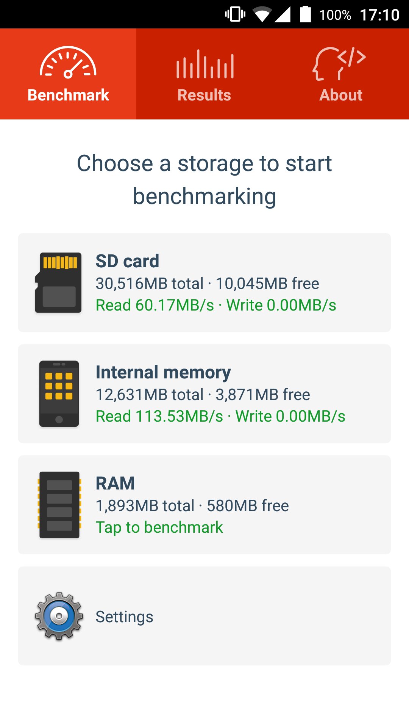The image size is (409, 728).
Task: Open the Results bar chart icon
Action: (x=205, y=64)
